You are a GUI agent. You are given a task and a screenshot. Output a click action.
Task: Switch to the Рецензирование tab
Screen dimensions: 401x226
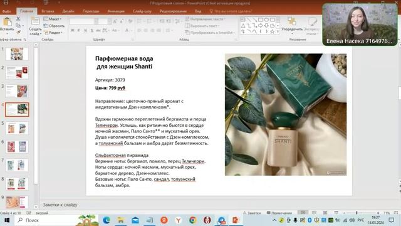(173, 11)
